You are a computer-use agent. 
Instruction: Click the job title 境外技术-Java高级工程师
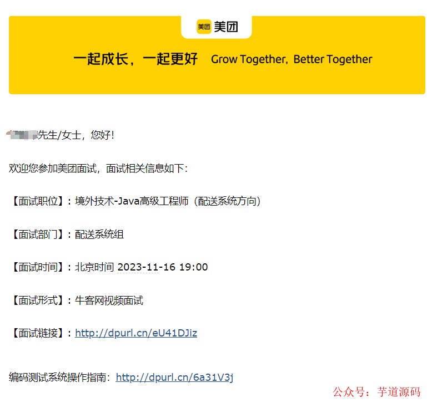pyautogui.click(x=132, y=201)
